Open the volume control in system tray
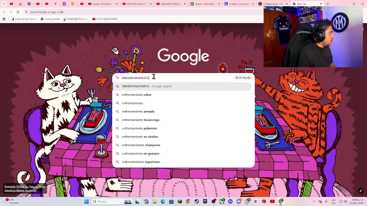 [x=345, y=201]
